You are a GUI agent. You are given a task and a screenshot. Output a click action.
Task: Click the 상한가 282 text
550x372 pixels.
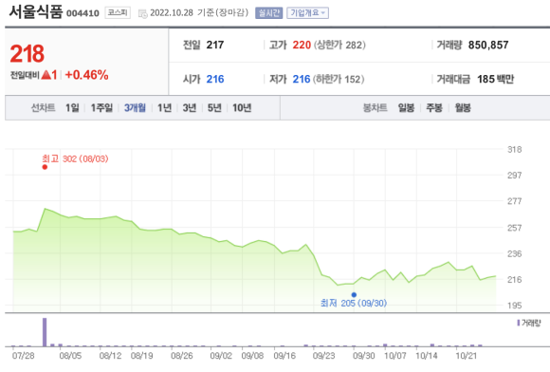pyautogui.click(x=339, y=45)
